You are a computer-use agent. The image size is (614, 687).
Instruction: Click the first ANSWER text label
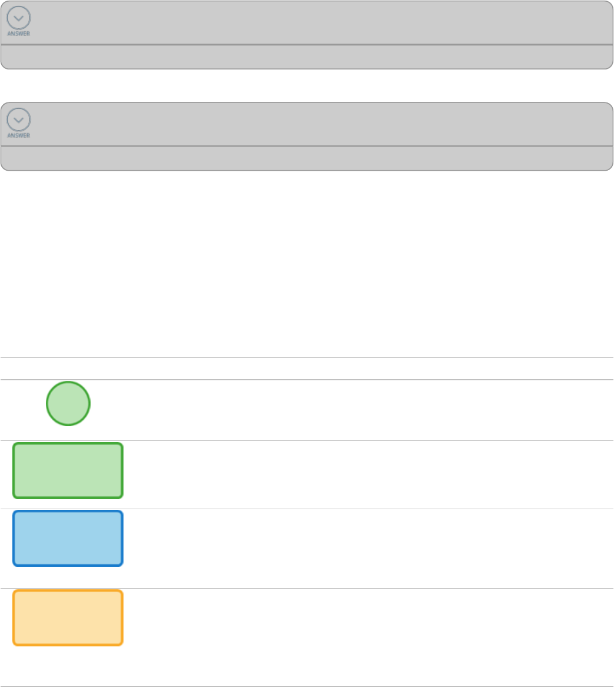click(19, 34)
